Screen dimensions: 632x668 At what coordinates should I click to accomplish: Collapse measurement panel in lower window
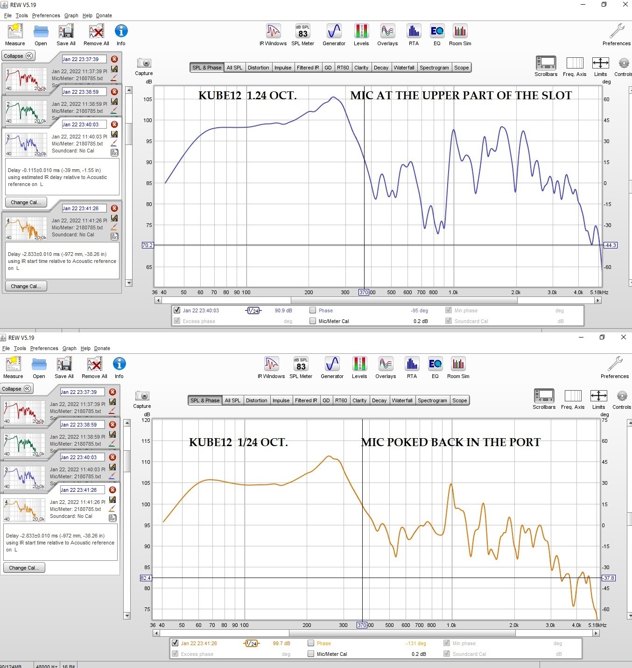click(16, 389)
